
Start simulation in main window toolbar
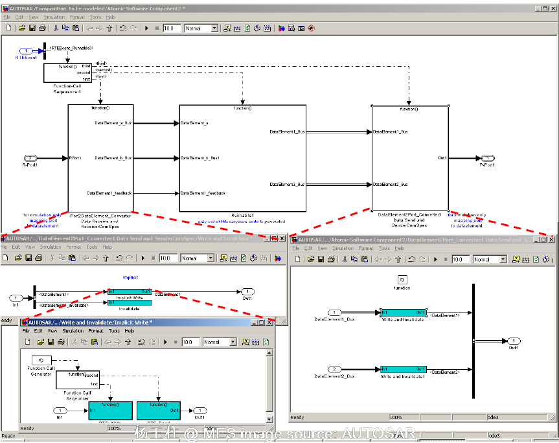[x=146, y=28]
